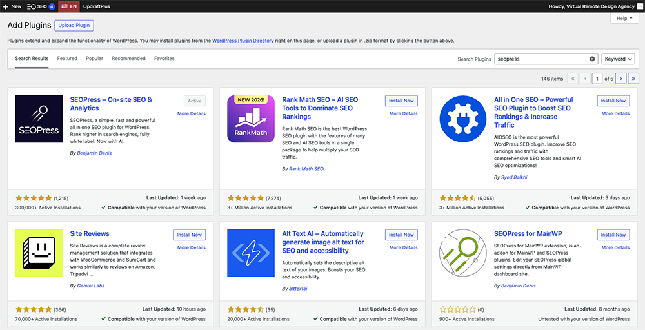Switch to the Featured tab
Screen dimensions: 645x330
pos(67,59)
